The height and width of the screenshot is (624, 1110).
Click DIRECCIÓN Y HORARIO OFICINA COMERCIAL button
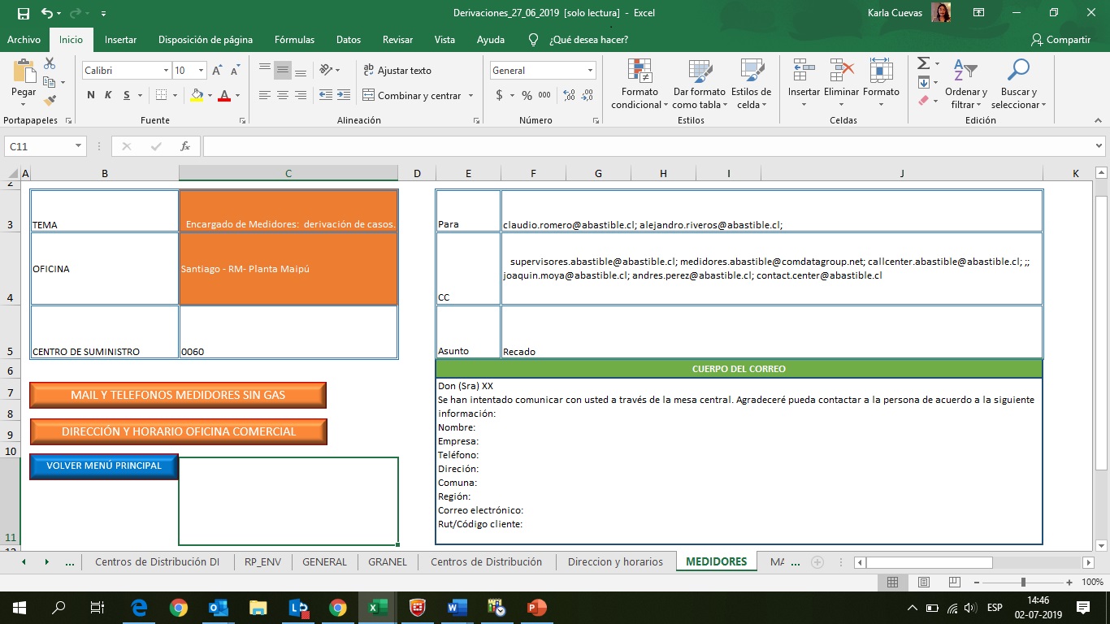179,431
